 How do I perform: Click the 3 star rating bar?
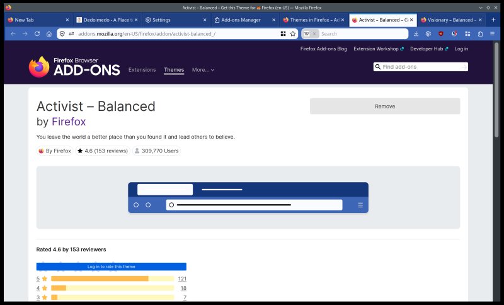tap(113, 297)
